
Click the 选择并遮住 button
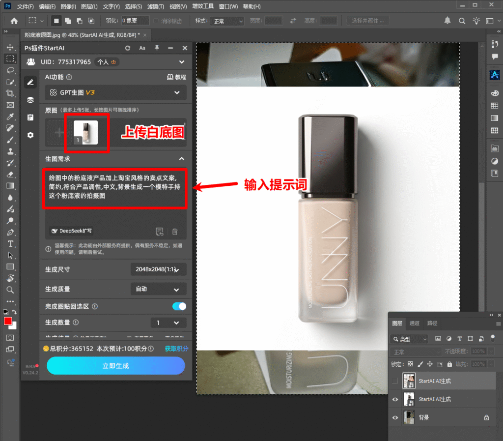[367, 21]
